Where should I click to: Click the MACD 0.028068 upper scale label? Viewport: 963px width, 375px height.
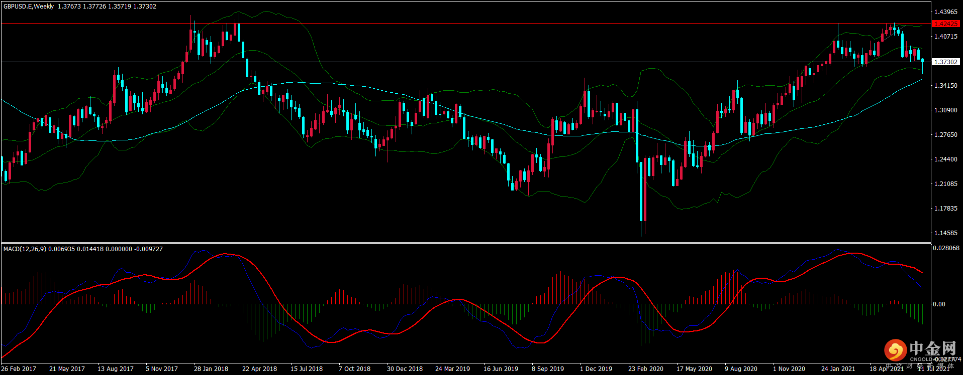(946, 248)
